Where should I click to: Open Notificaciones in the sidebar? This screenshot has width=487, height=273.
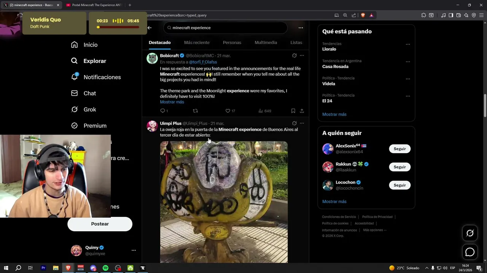click(95, 77)
